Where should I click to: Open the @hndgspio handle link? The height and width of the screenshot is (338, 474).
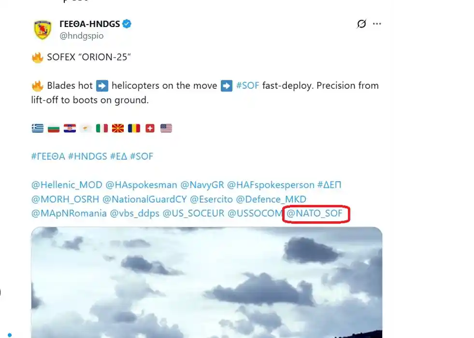click(81, 36)
